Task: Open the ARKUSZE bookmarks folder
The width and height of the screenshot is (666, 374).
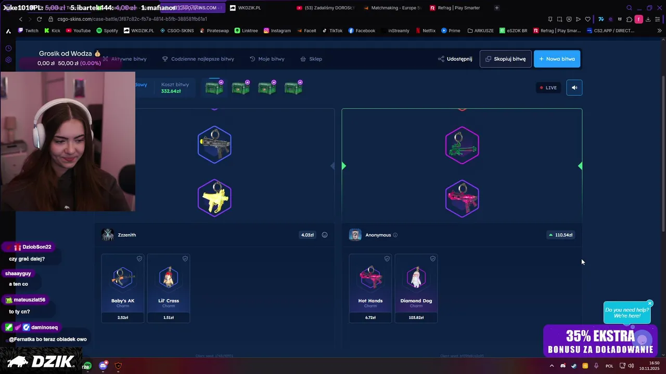Action: (480, 31)
